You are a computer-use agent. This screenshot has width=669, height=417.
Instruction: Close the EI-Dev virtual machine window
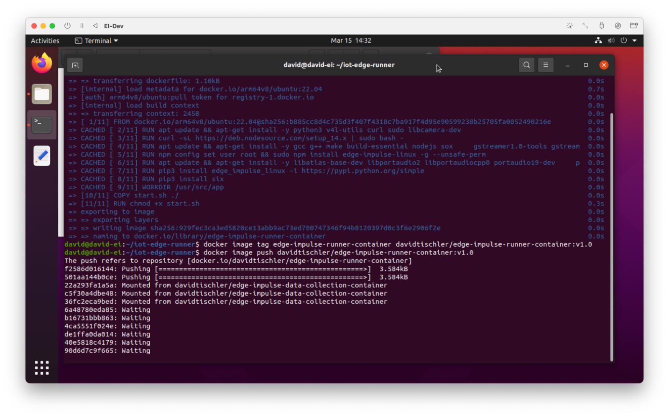coord(34,26)
